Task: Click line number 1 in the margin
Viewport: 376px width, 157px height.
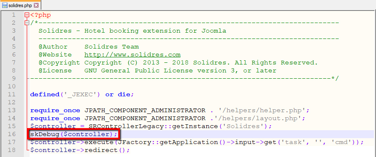Action: 14,15
